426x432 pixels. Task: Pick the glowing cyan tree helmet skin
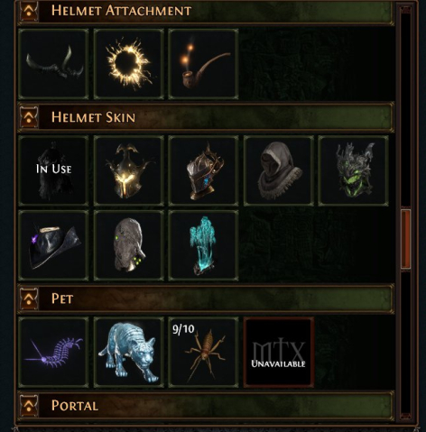pyautogui.click(x=203, y=245)
